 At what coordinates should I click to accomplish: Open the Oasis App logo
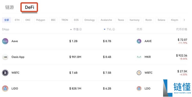5,57
